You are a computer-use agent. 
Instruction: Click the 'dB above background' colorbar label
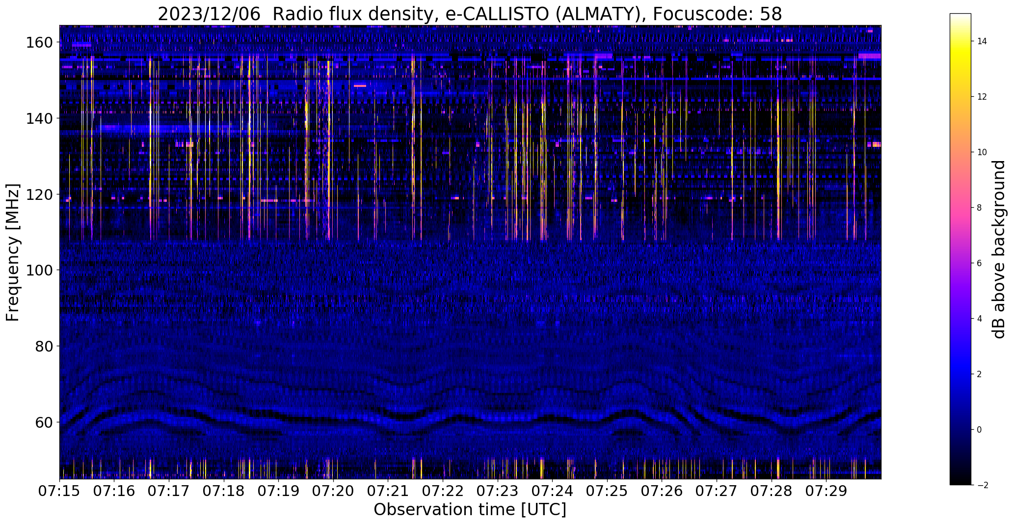pyautogui.click(x=998, y=249)
